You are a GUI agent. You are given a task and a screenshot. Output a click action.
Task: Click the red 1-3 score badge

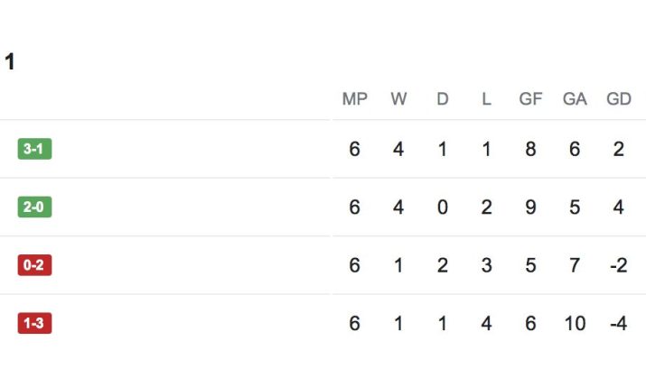[x=34, y=323]
